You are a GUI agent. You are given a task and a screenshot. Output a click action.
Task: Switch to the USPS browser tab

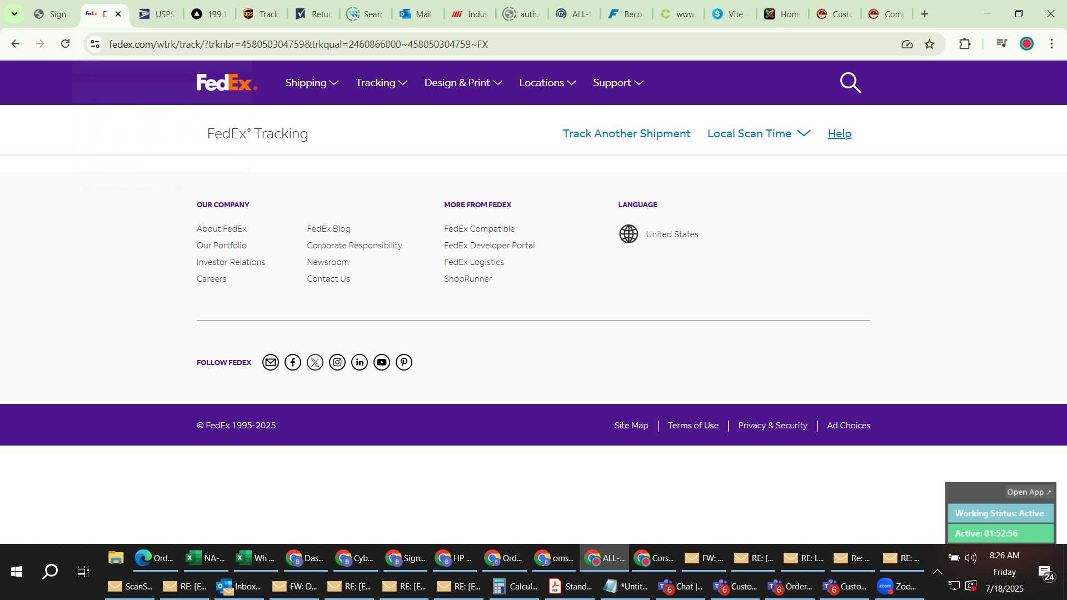(156, 14)
